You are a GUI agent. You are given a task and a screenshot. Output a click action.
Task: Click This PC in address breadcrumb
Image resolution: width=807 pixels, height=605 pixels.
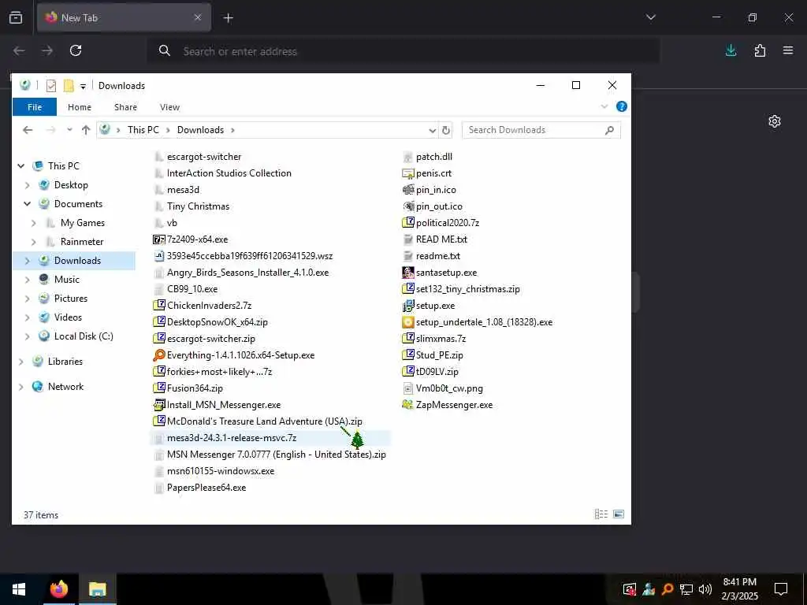(x=143, y=130)
